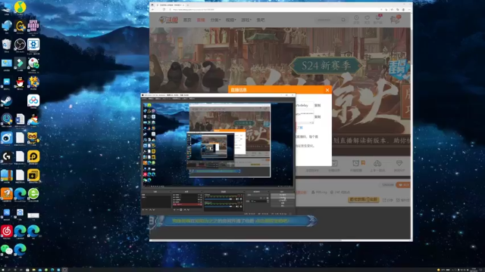Launch Logitech G HUB desktop shortcut

coord(7,157)
